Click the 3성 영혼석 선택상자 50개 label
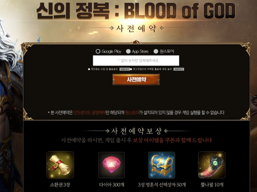 pyautogui.click(x=162, y=185)
